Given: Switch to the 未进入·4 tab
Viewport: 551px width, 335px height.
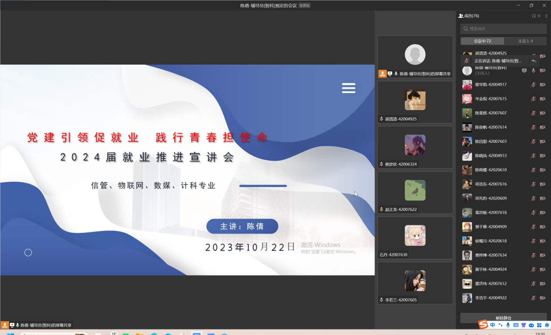Looking at the screenshot, I should click(525, 41).
